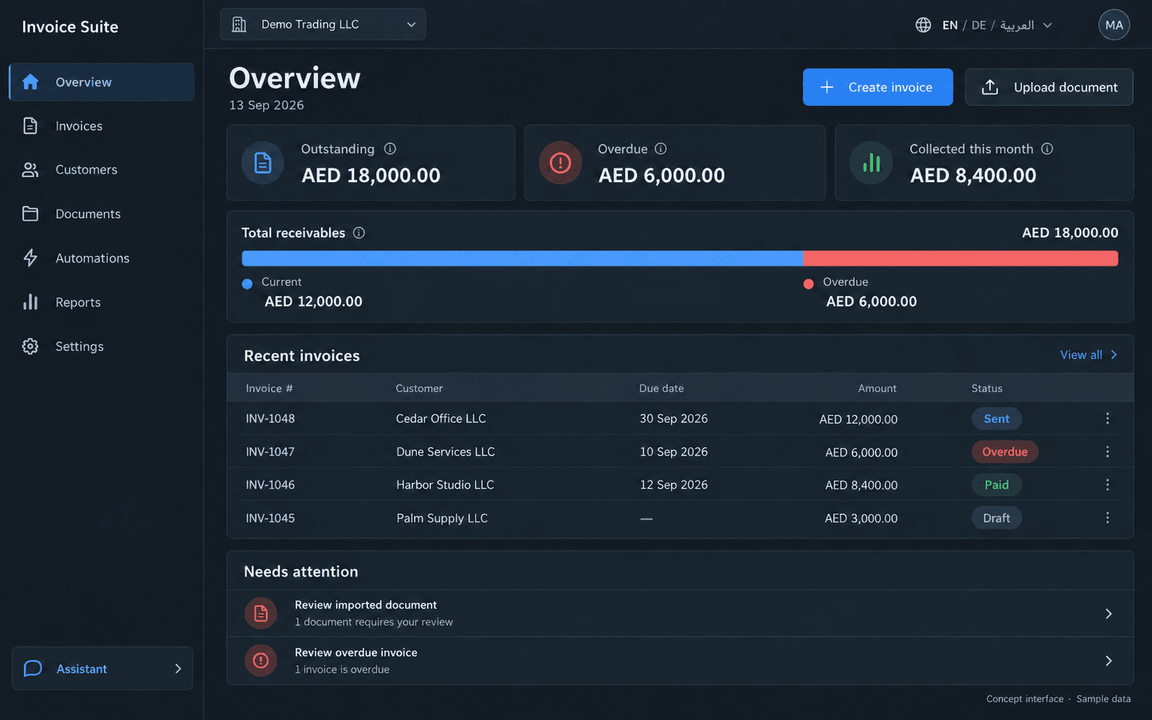Click the red alert icon in Overdue card
This screenshot has height=720, width=1152.
(x=560, y=163)
